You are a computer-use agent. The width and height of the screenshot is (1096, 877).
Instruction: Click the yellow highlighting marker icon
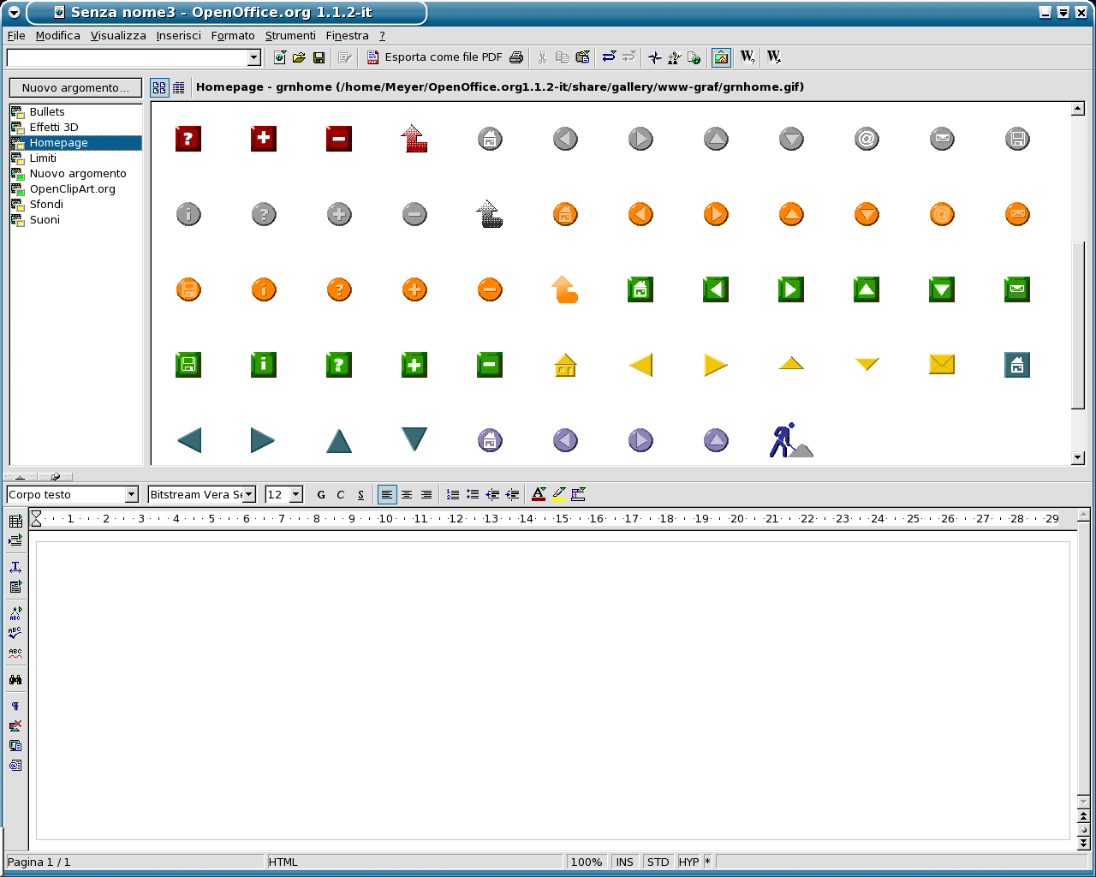(x=558, y=494)
